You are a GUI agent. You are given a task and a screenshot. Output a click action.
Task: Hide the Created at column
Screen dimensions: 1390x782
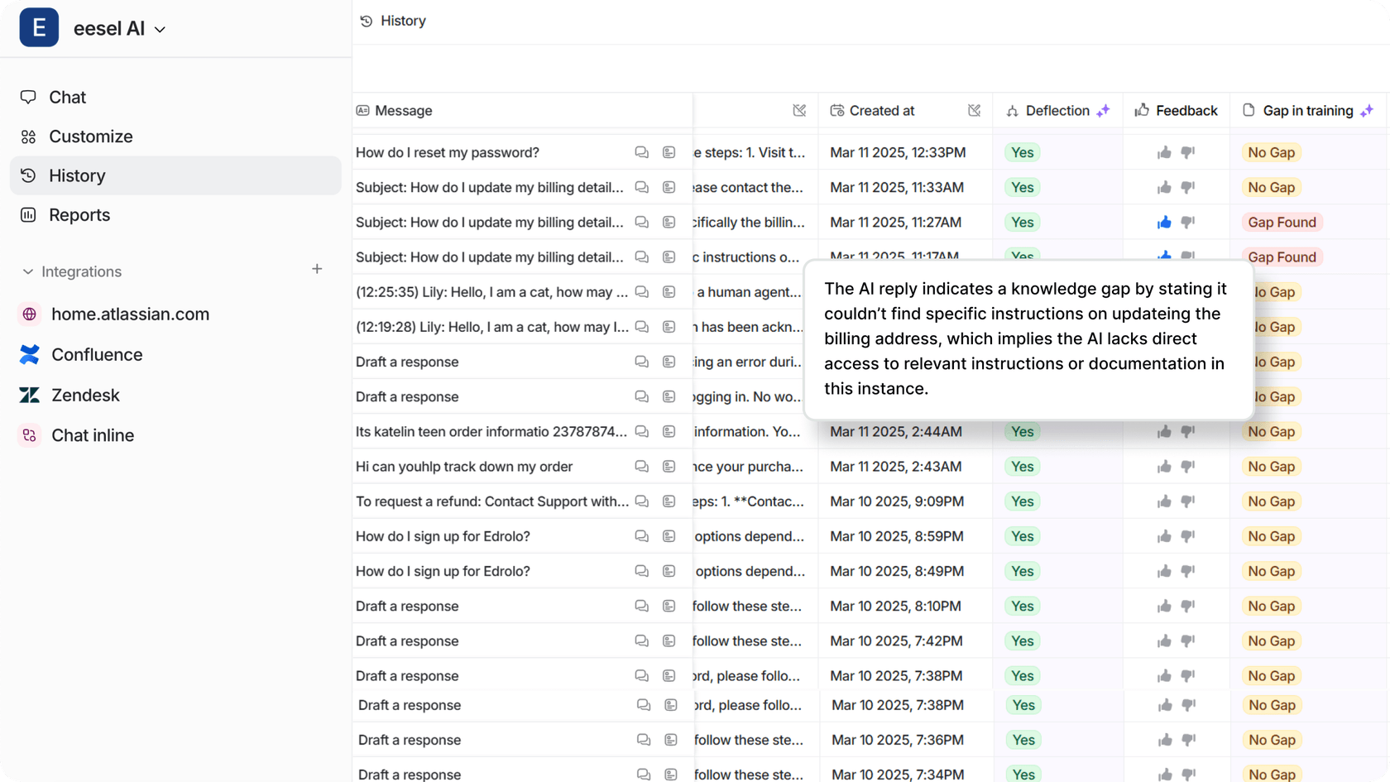(x=974, y=111)
